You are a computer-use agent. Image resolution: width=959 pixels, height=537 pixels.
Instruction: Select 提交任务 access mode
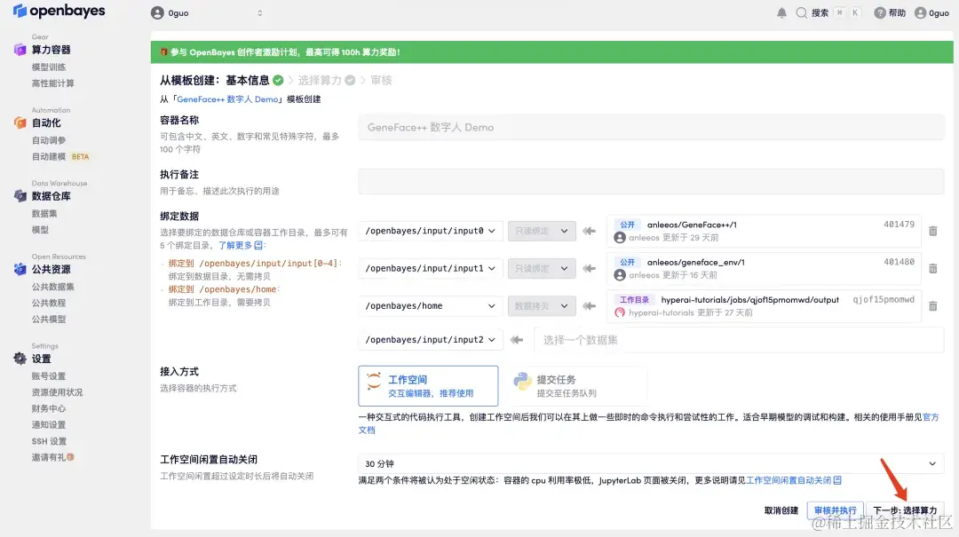tap(577, 386)
